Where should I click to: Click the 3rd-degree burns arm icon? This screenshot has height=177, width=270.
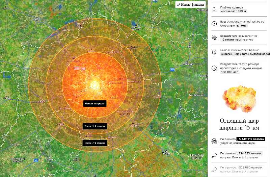click(x=214, y=155)
